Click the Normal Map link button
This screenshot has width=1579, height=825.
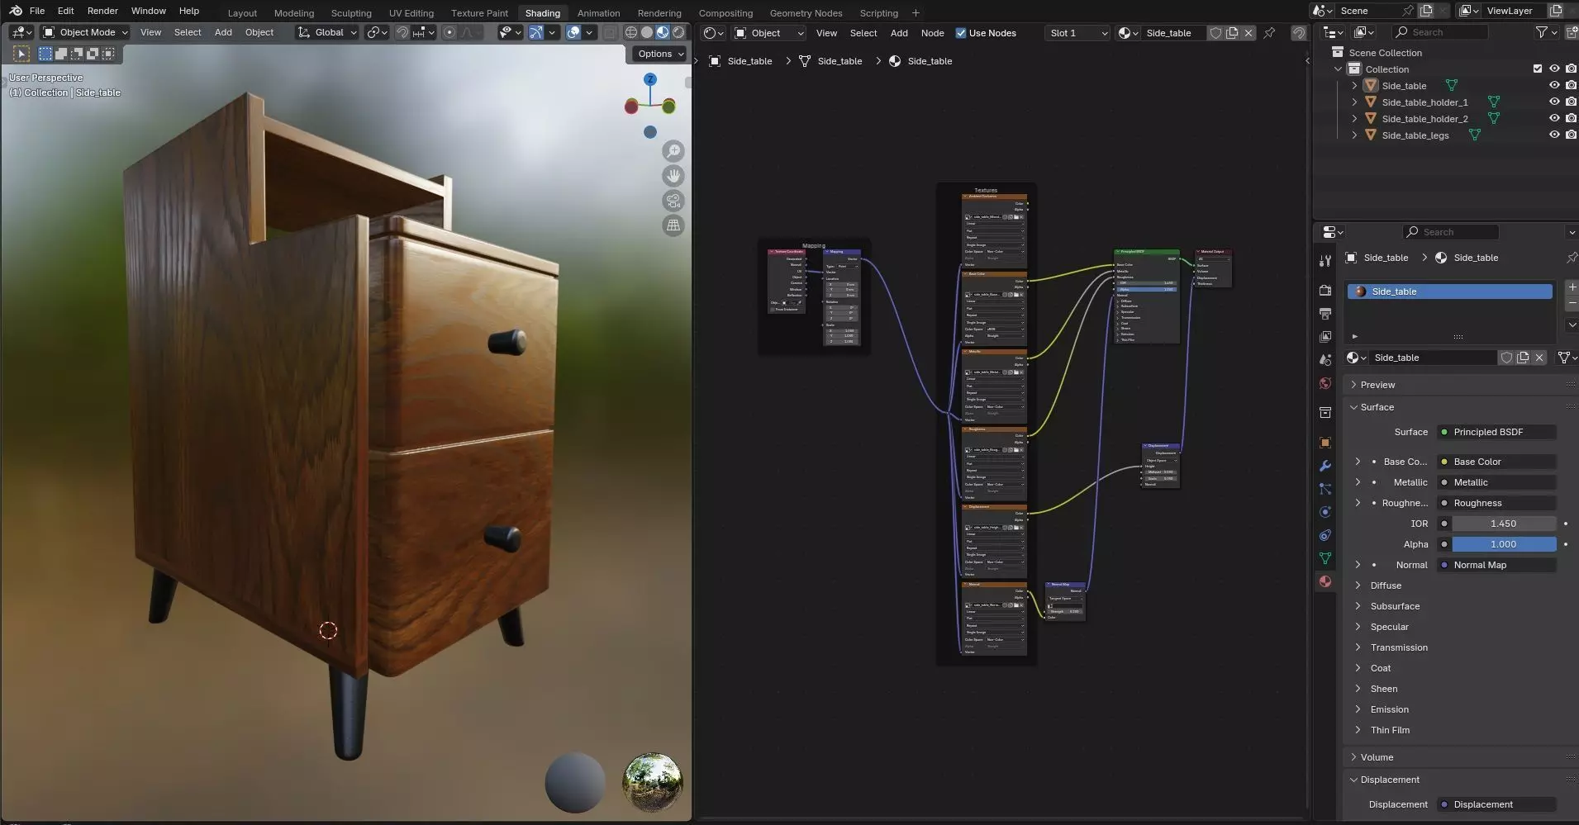1497,565
